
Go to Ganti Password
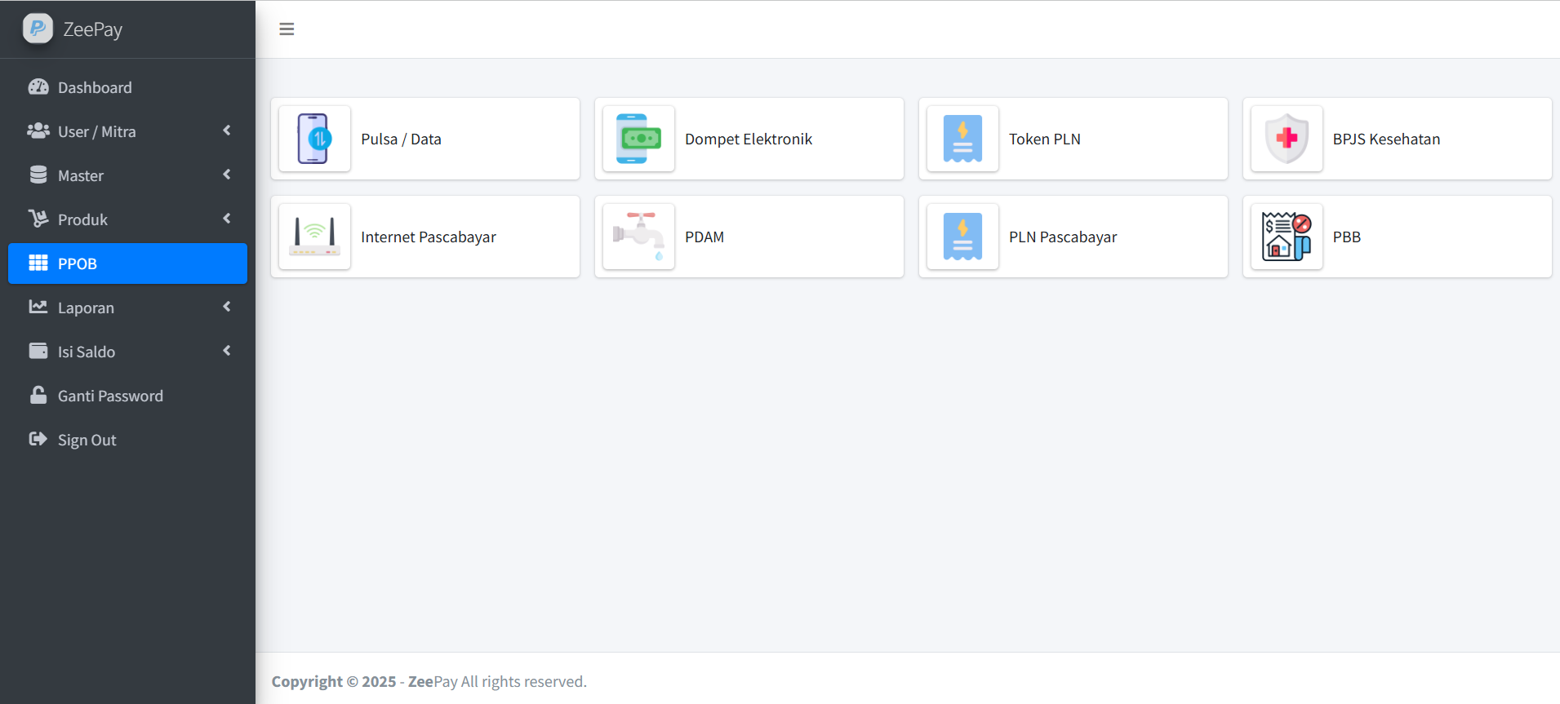pyautogui.click(x=127, y=396)
